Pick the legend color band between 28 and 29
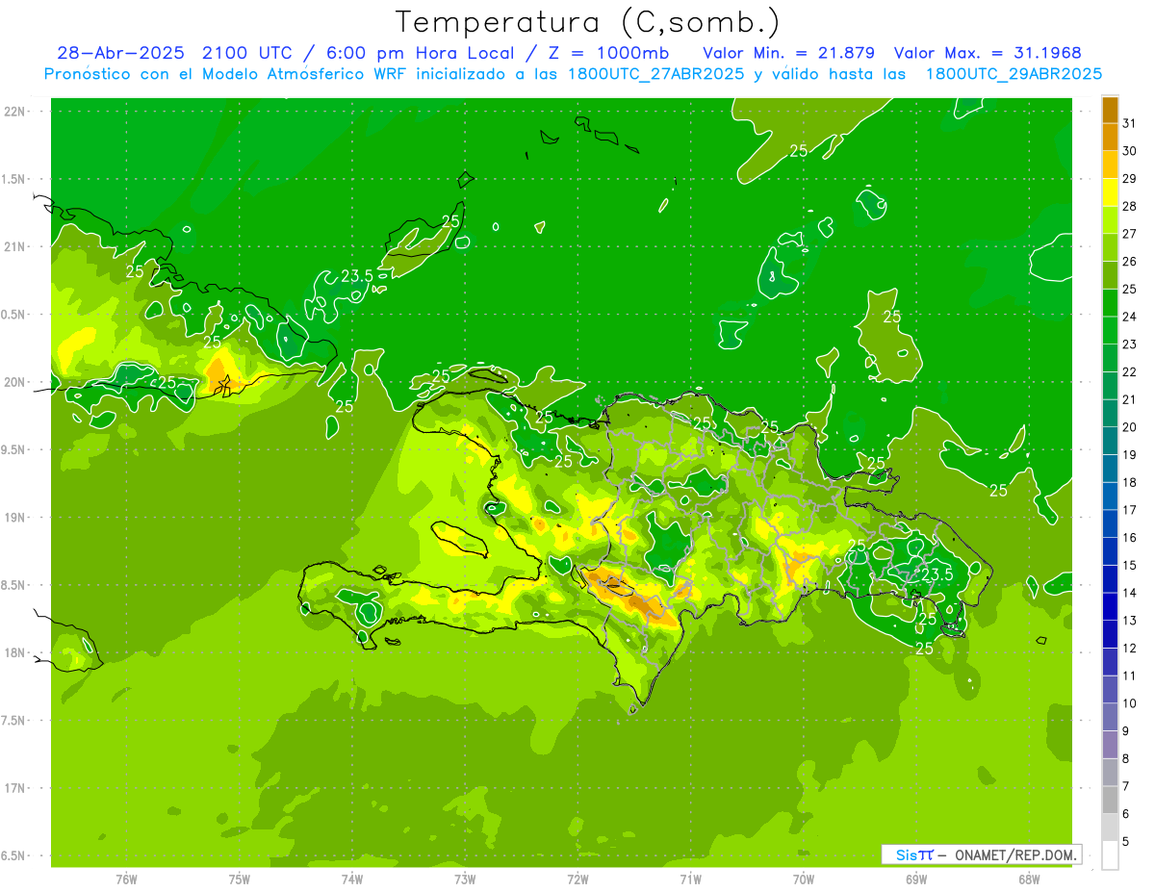The image size is (1155, 892). click(x=1110, y=192)
